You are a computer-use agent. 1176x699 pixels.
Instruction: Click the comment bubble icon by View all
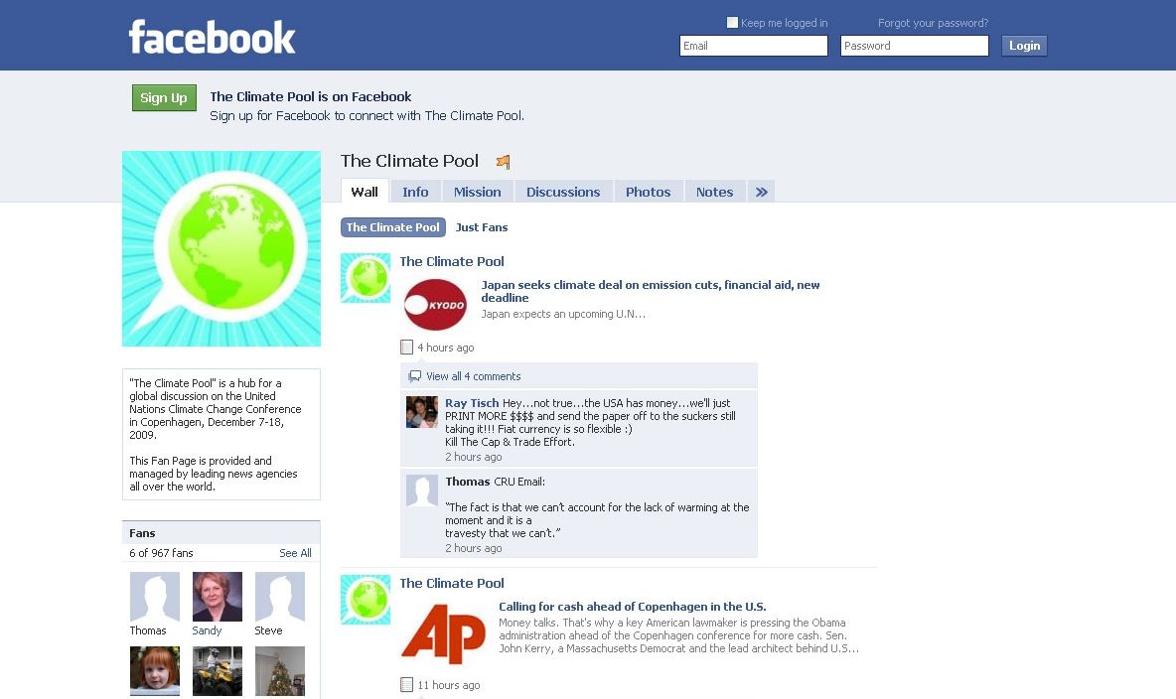click(415, 376)
